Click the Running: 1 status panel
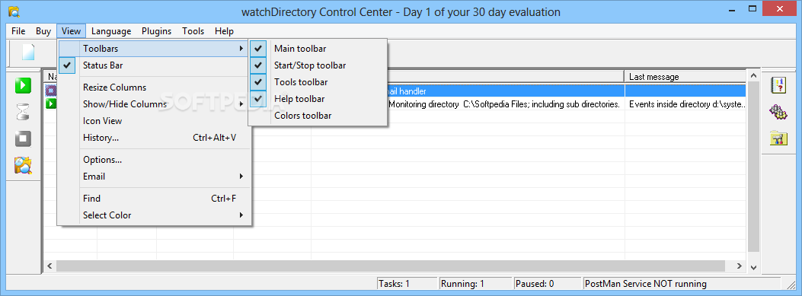The image size is (802, 296). pyautogui.click(x=476, y=283)
